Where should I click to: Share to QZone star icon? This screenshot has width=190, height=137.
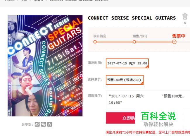[50, 124]
